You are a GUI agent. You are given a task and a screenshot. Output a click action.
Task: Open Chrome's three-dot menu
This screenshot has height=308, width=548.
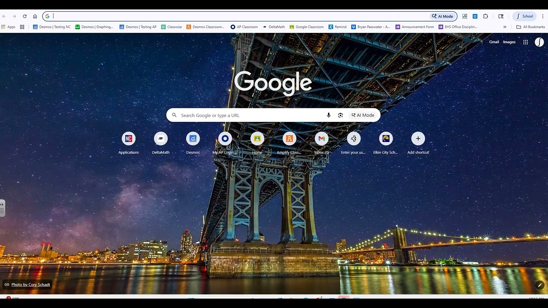543,16
